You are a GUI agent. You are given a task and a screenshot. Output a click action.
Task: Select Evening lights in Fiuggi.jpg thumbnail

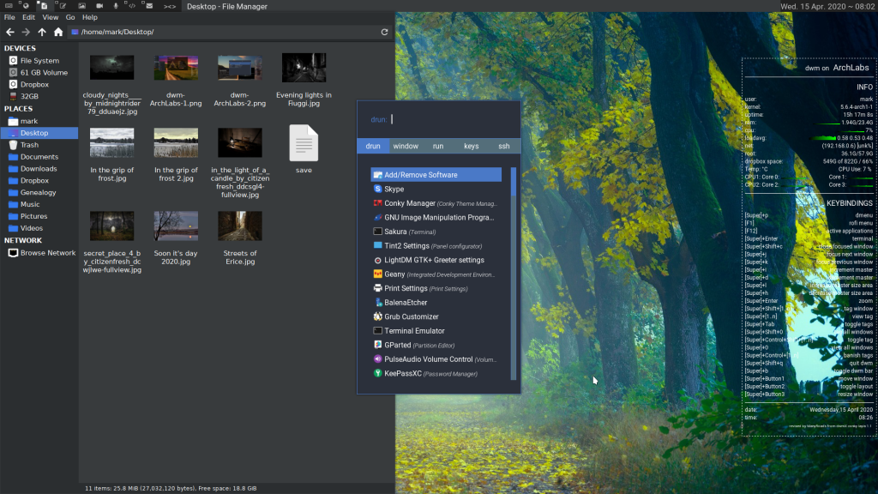click(304, 68)
